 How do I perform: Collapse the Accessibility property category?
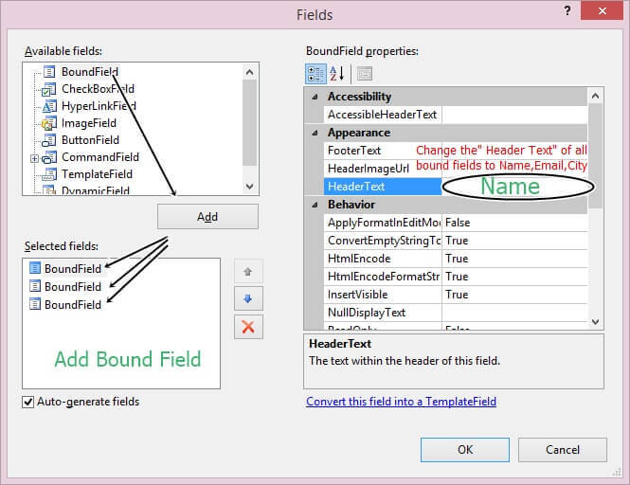(315, 97)
